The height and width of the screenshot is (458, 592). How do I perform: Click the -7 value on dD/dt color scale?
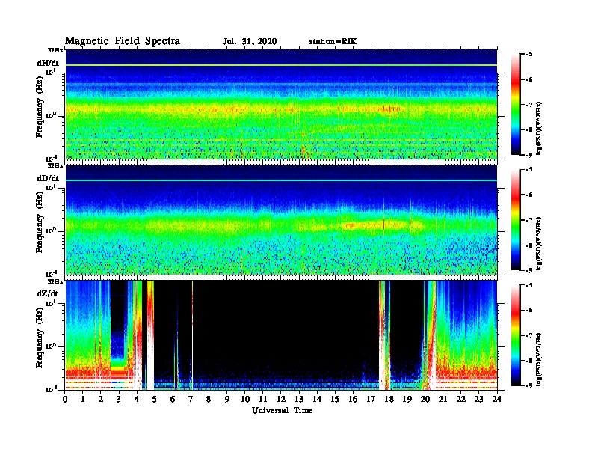point(529,219)
